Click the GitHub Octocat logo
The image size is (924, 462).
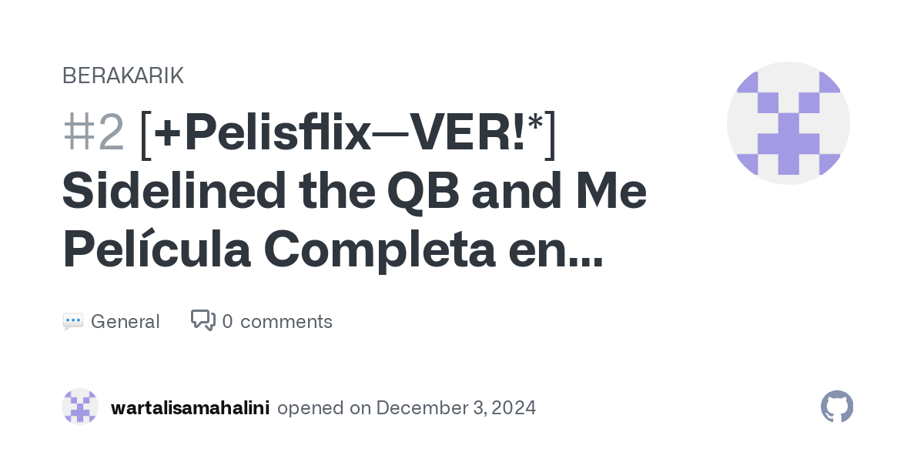click(x=837, y=407)
